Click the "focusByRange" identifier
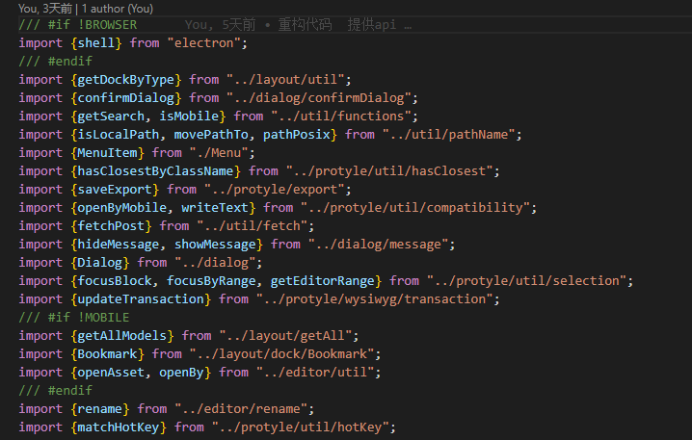 [211, 281]
